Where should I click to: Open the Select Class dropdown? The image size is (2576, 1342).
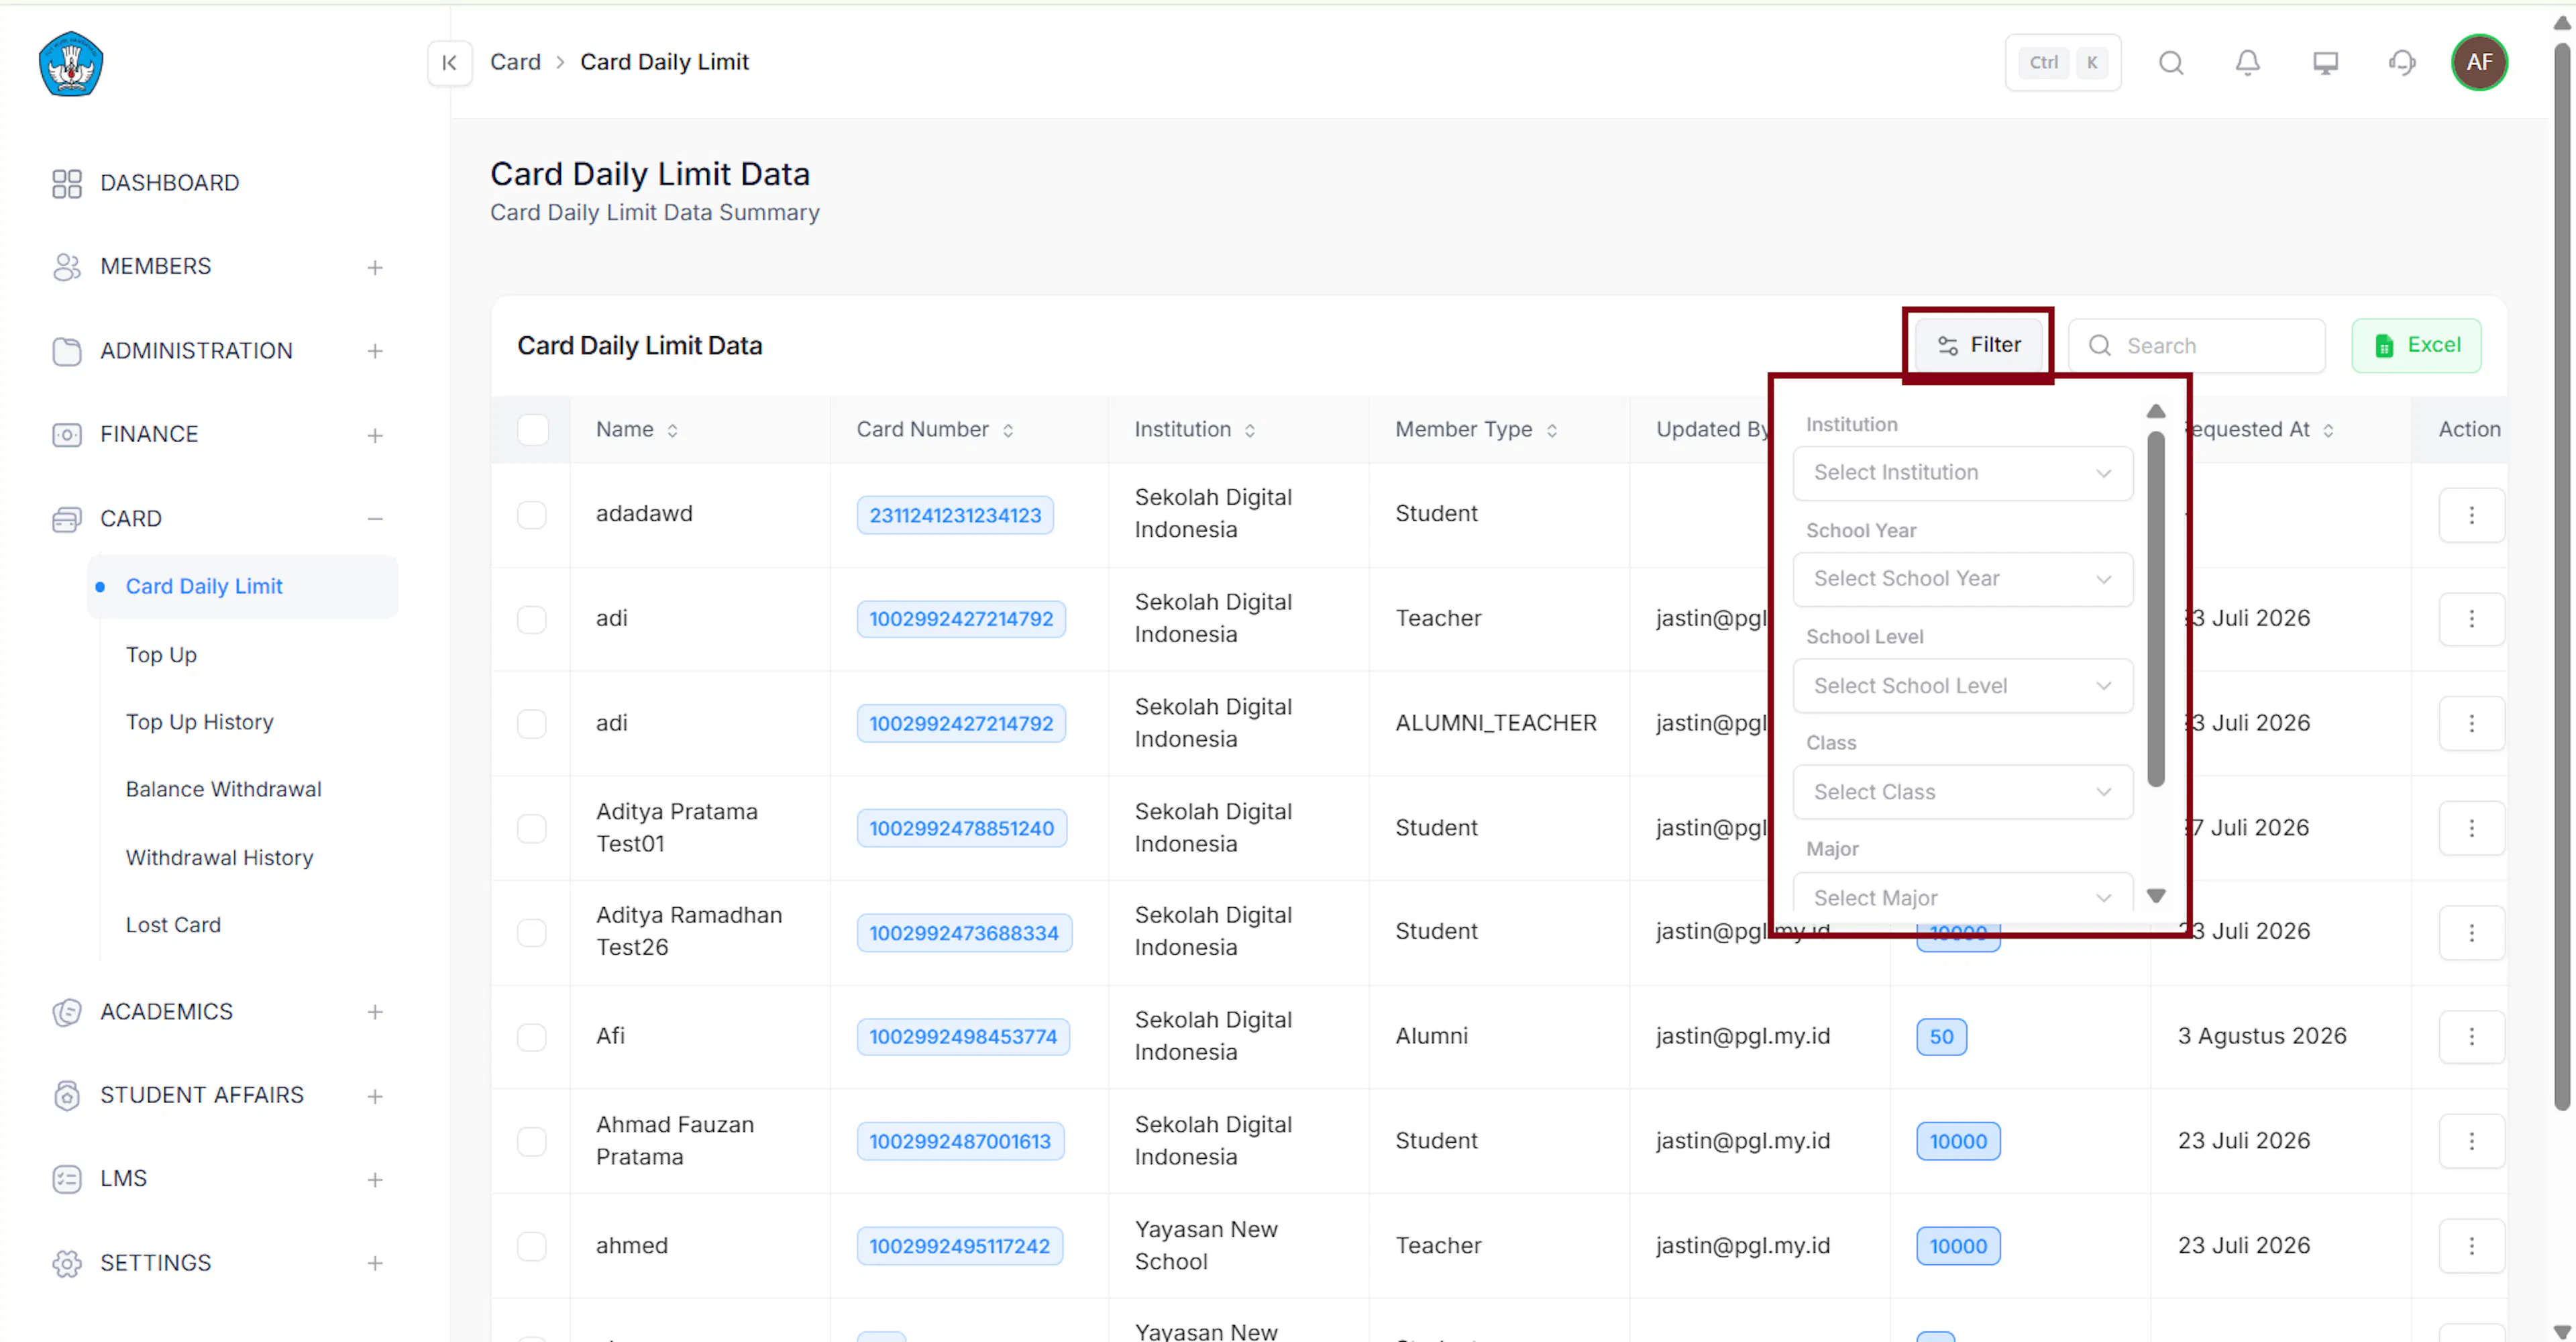click(1962, 792)
